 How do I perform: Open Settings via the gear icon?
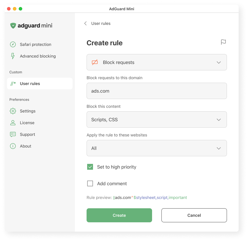(x=13, y=111)
